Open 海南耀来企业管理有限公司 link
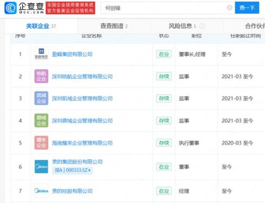The height and width of the screenshot is (203, 265). (82, 143)
